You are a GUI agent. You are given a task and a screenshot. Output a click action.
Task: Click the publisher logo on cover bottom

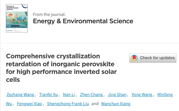[x=10, y=30]
